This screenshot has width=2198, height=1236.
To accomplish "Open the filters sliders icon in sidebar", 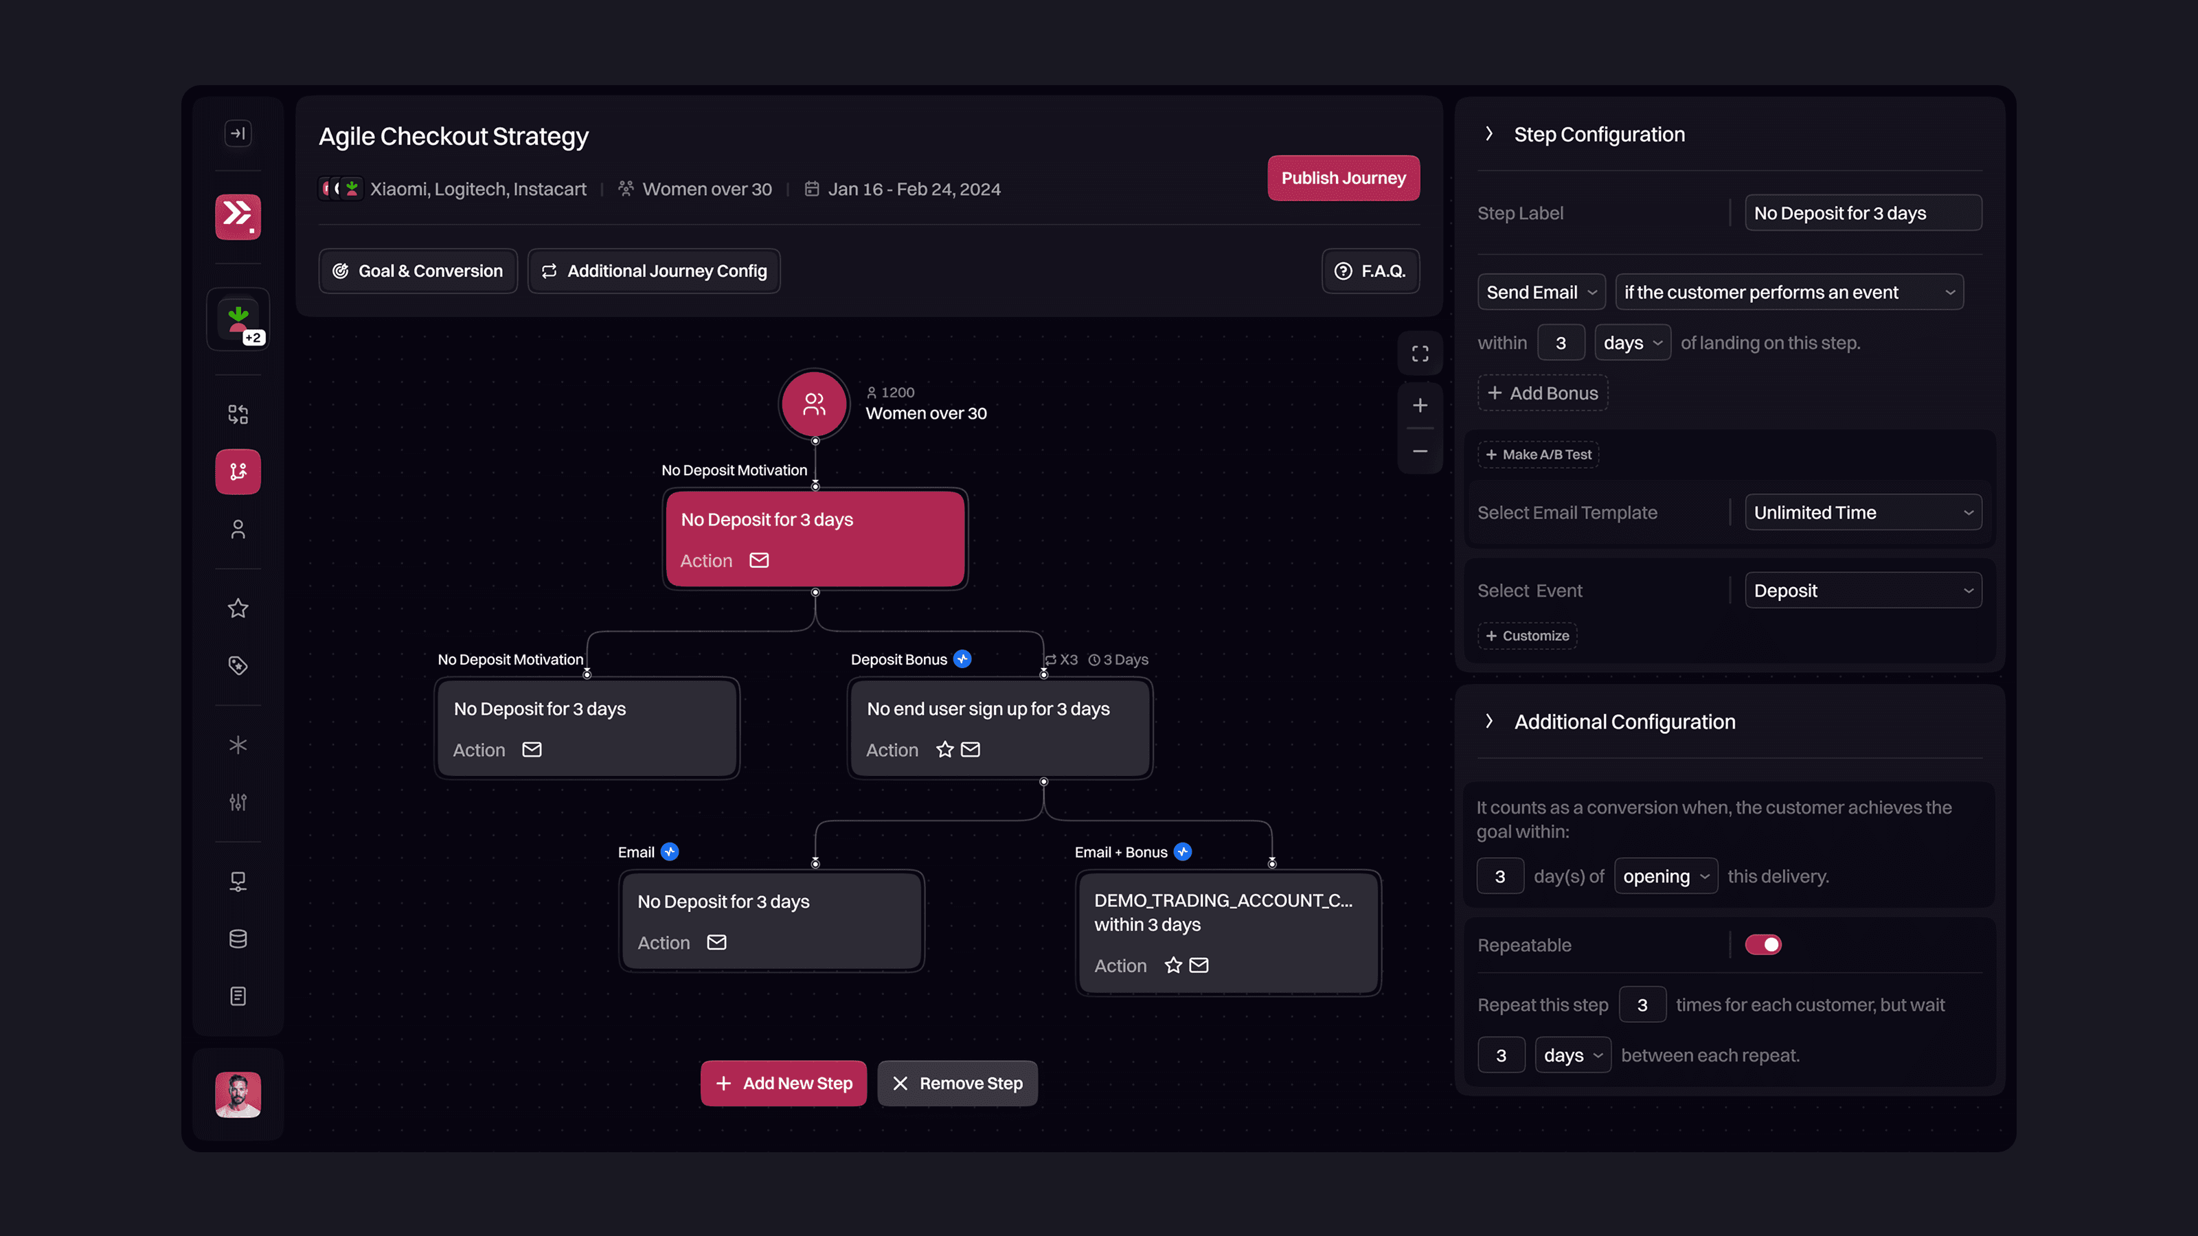I will coord(237,802).
